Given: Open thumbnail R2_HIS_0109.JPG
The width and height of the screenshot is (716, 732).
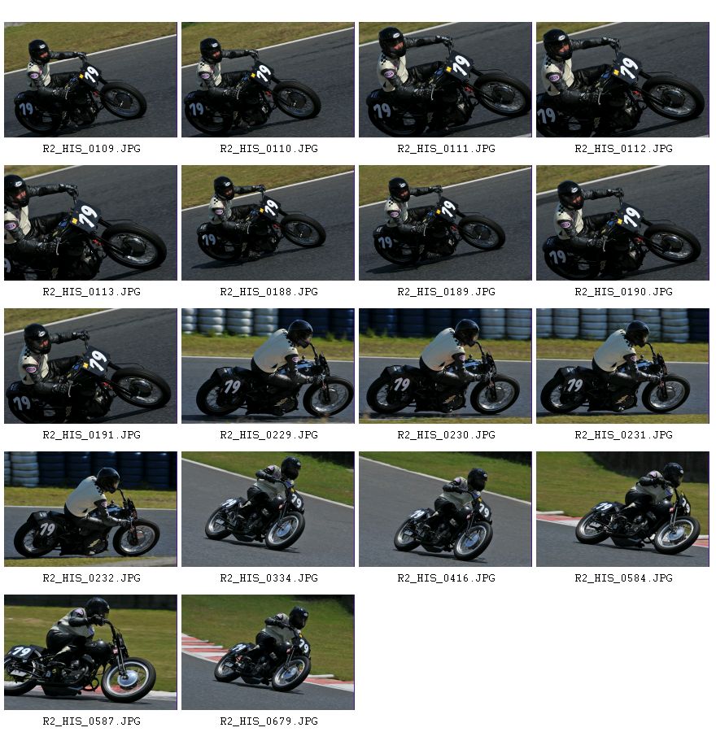Looking at the screenshot, I should pyautogui.click(x=90, y=80).
